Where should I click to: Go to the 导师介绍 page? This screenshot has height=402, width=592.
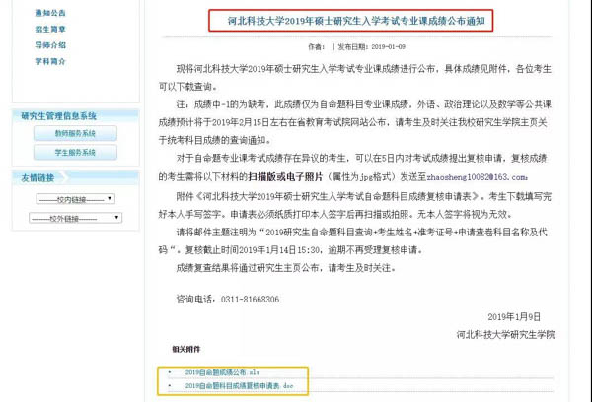pos(49,45)
